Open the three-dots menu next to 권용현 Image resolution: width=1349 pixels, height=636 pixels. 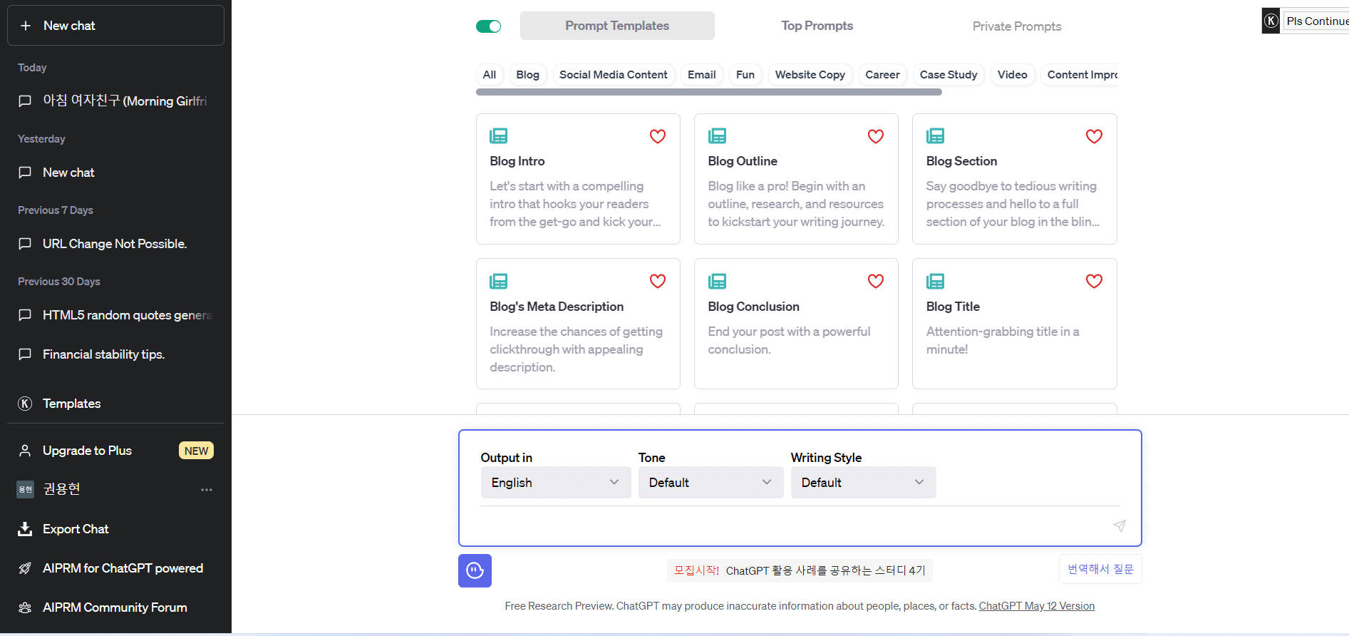(x=207, y=490)
